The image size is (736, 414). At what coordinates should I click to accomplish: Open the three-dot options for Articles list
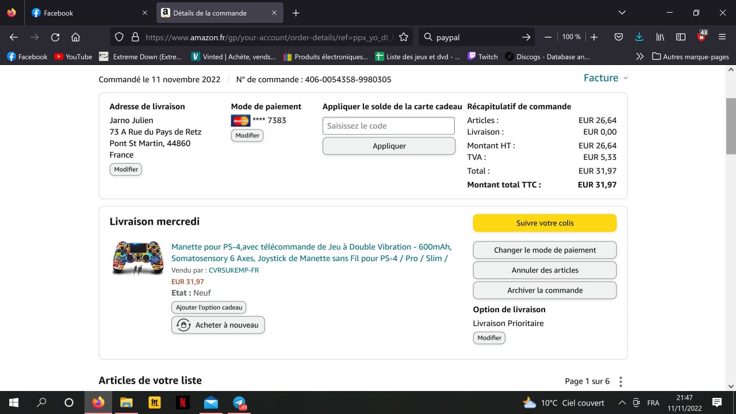click(620, 382)
